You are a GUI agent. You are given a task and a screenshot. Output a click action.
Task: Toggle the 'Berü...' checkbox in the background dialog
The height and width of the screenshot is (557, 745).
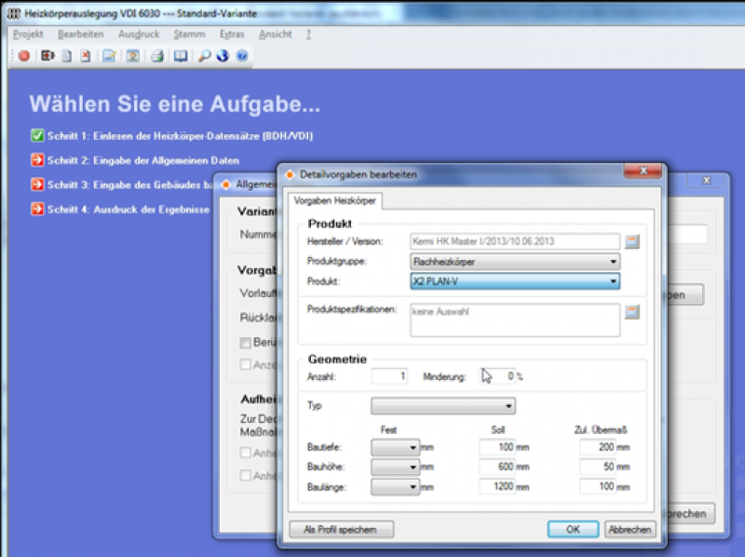click(245, 343)
